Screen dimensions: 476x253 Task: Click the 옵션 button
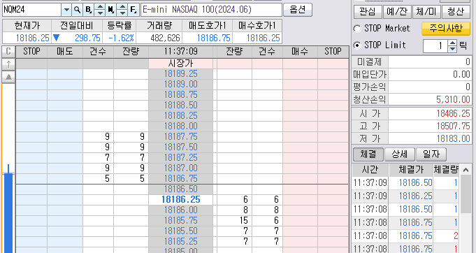coord(298,10)
